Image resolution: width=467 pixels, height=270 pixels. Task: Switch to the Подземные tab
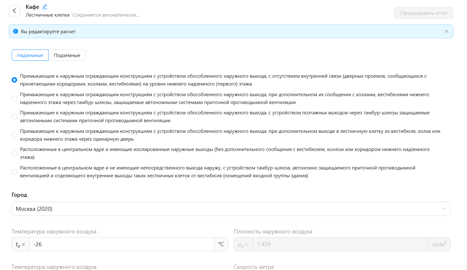point(67,55)
